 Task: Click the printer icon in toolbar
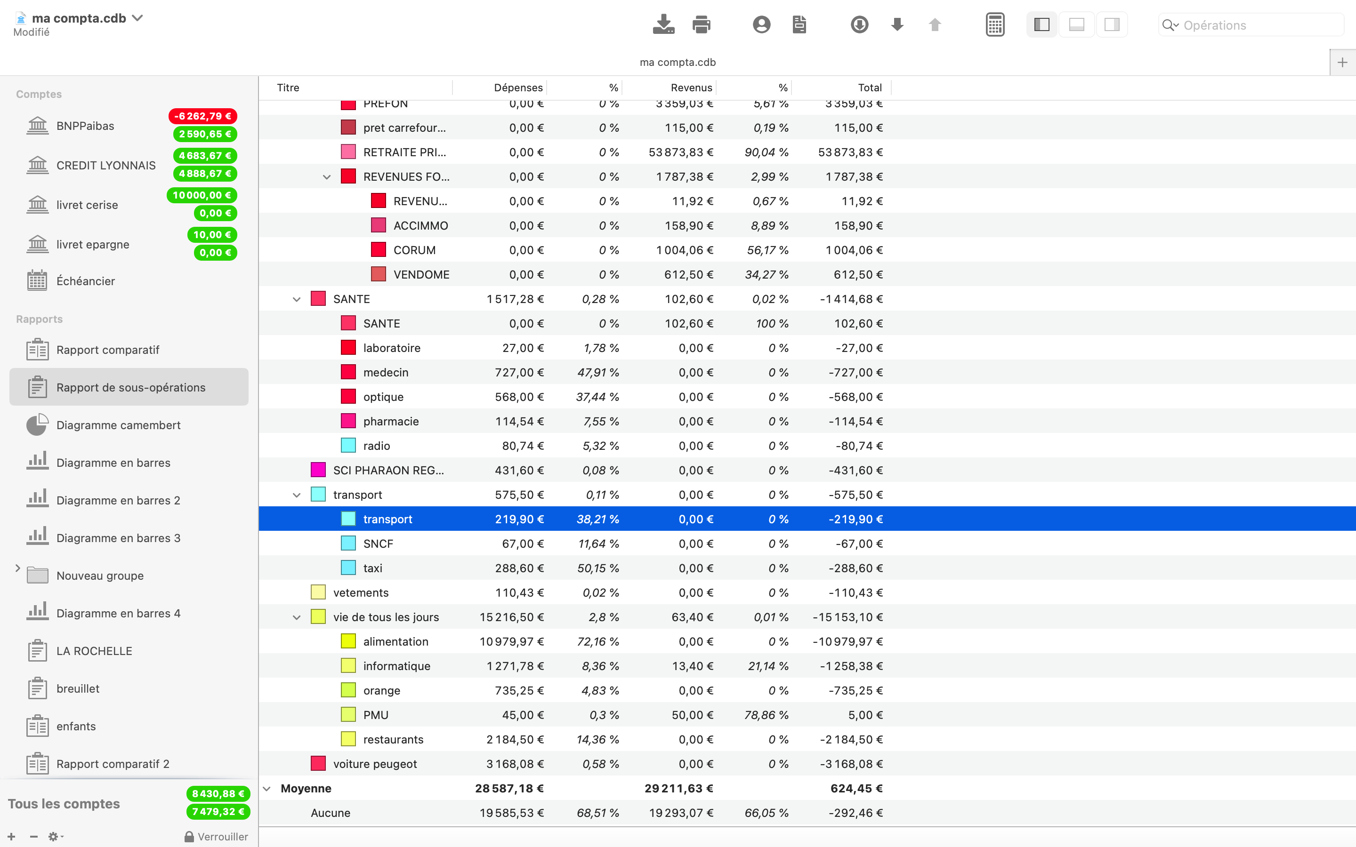tap(701, 24)
